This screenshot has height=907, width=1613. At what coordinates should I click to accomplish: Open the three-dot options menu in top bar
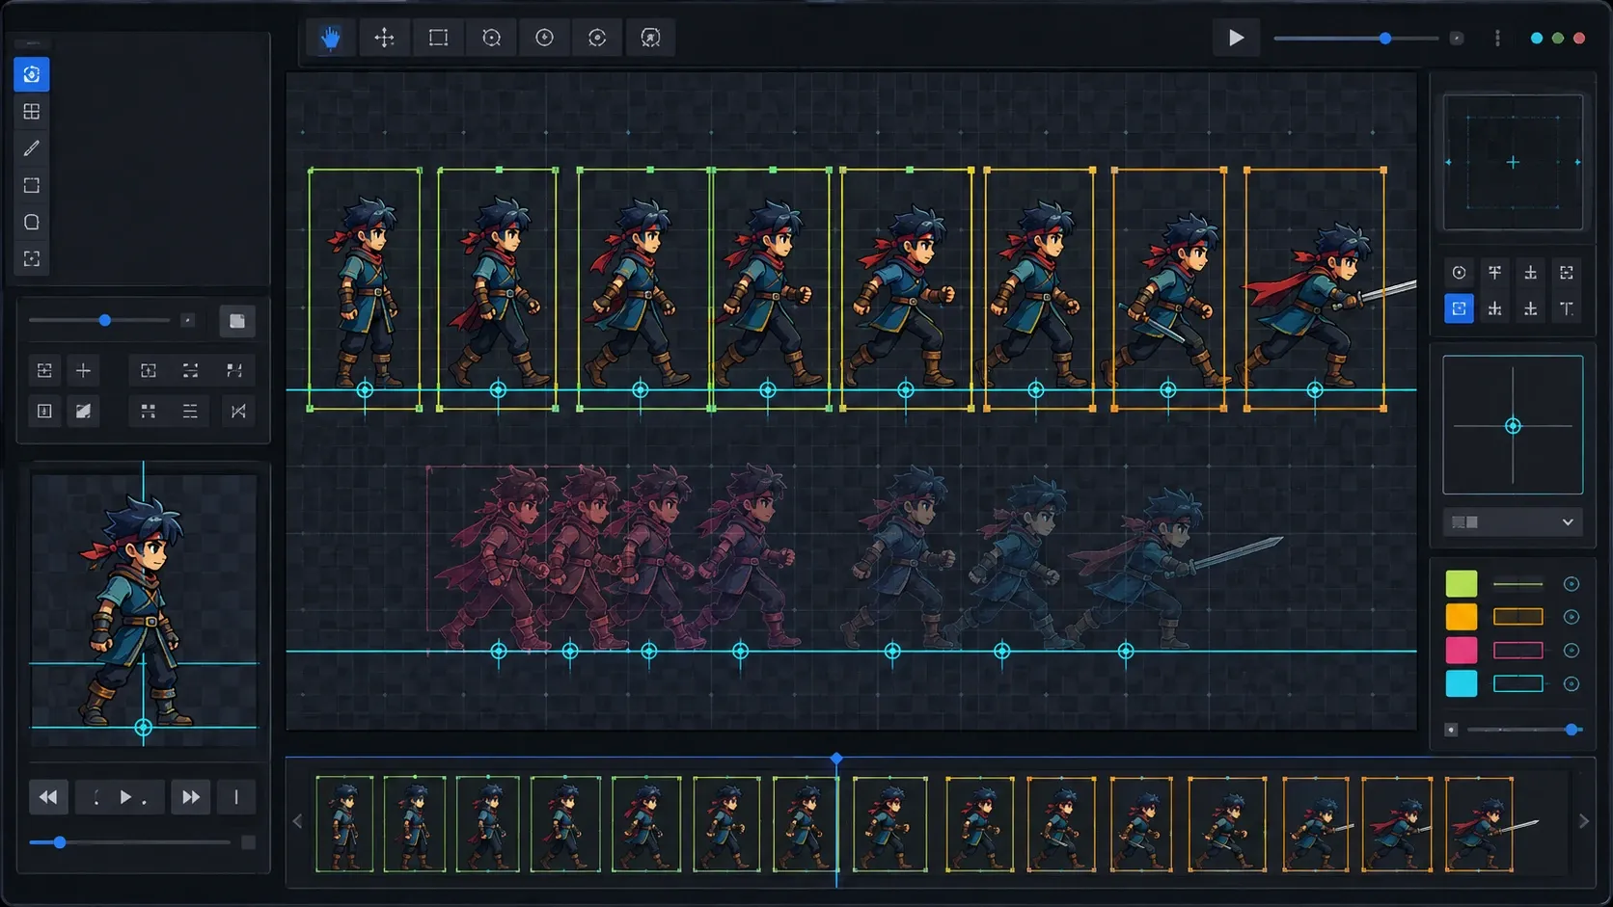click(x=1497, y=38)
